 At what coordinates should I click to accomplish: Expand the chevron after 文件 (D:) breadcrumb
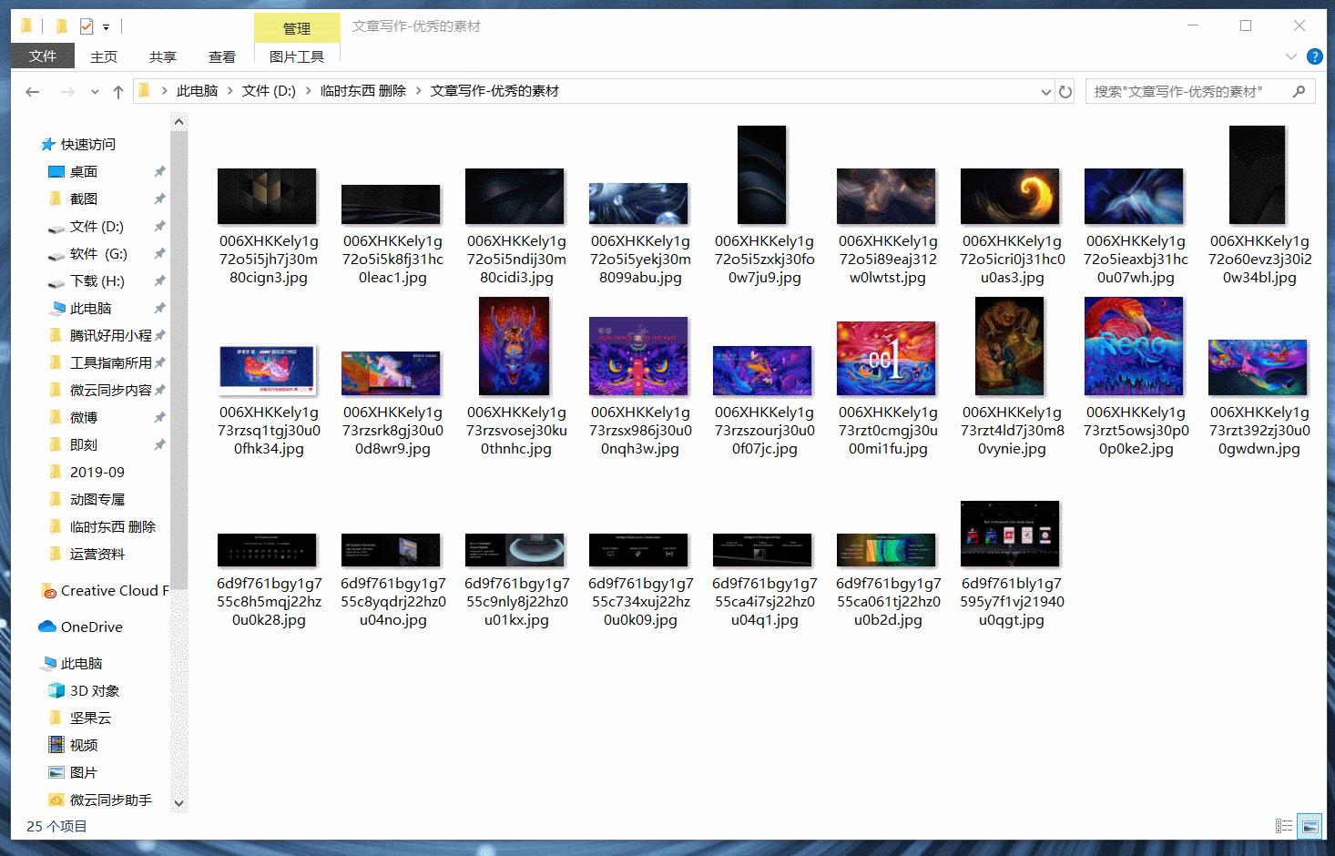[308, 91]
